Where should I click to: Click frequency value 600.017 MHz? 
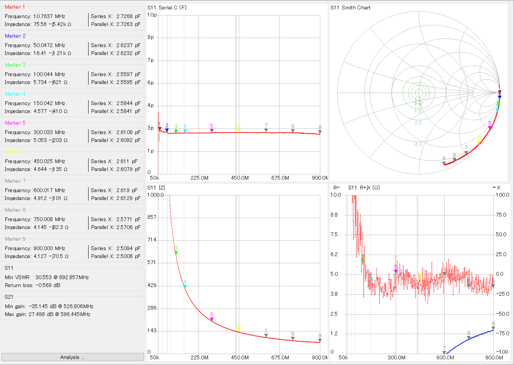pyautogui.click(x=49, y=190)
